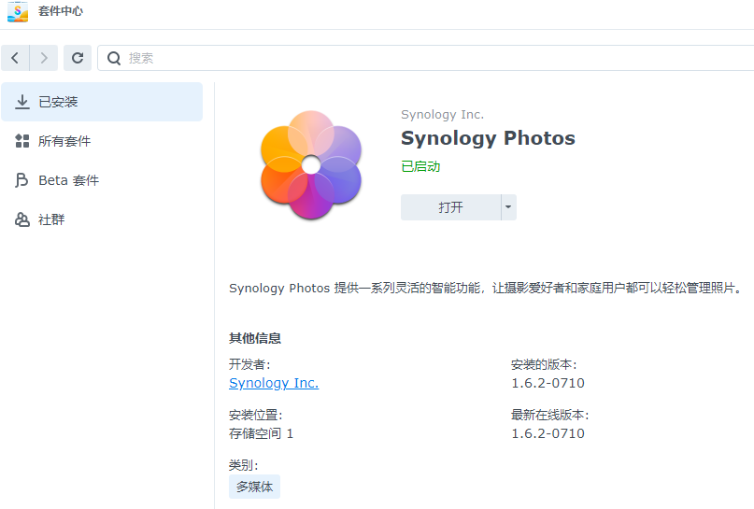Image resolution: width=754 pixels, height=509 pixels.
Task: Click the Package Center app icon in title bar
Action: 18,11
